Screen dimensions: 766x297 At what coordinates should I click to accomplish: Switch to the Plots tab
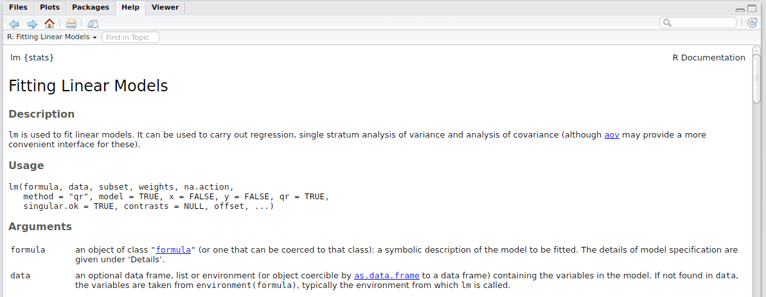pyautogui.click(x=49, y=7)
